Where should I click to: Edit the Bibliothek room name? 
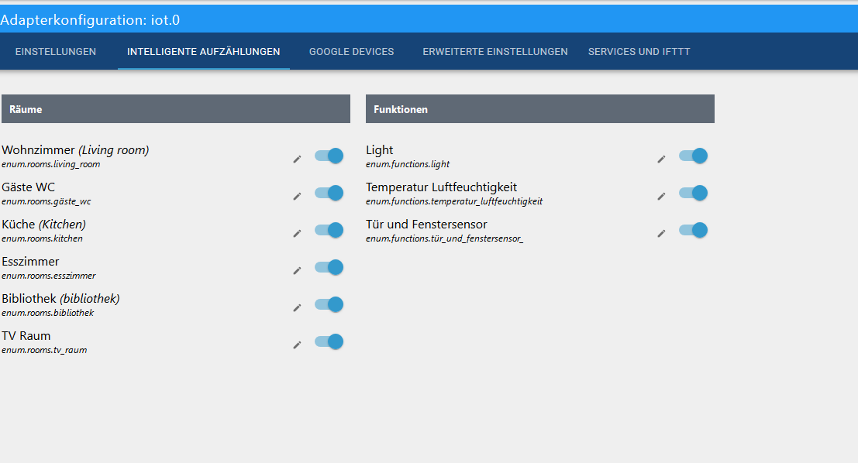click(x=297, y=307)
